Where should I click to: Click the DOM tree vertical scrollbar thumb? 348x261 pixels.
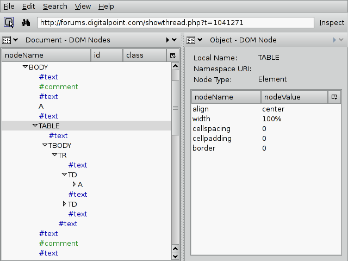coord(175,107)
